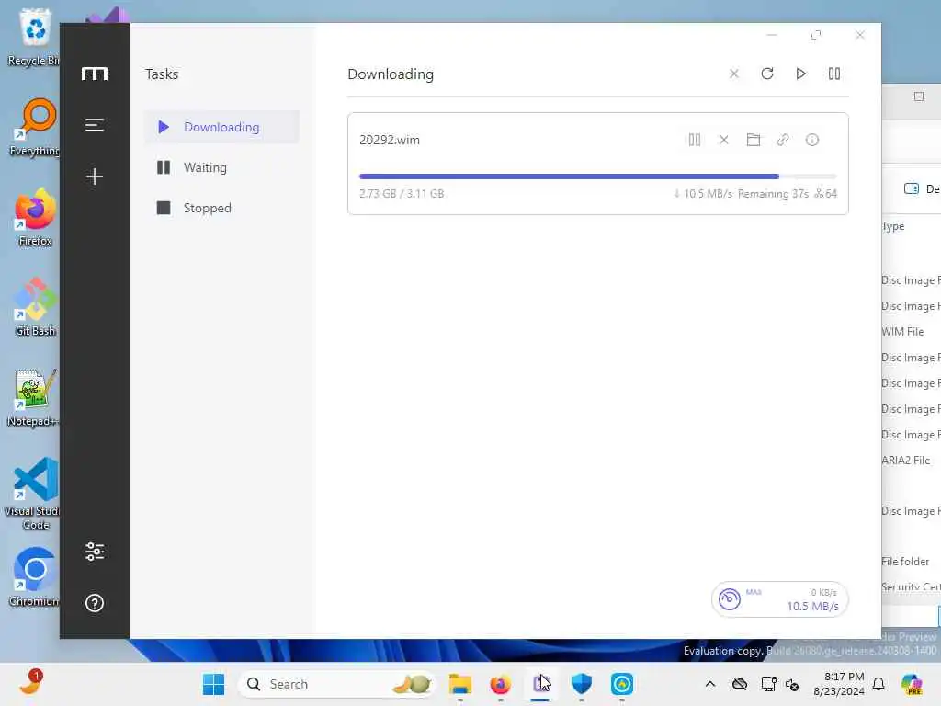Click the 20292.wim file name
This screenshot has height=706, width=941.
(x=390, y=140)
